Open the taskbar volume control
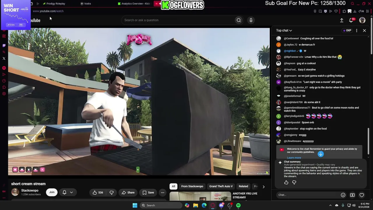Image resolution: width=373 pixels, height=210 pixels. (354, 205)
